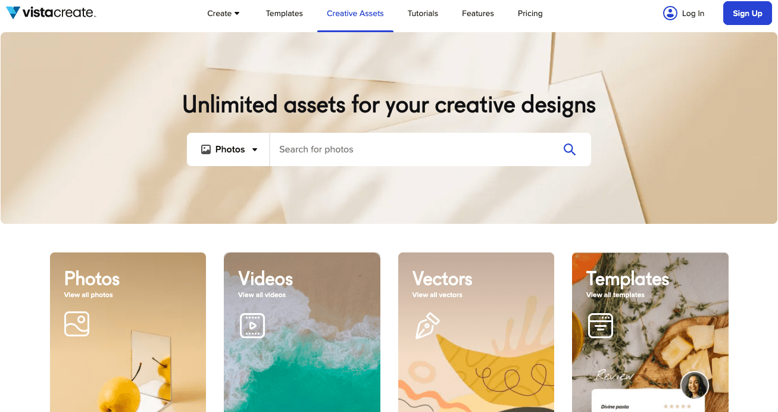Click the Sign Up button

747,13
